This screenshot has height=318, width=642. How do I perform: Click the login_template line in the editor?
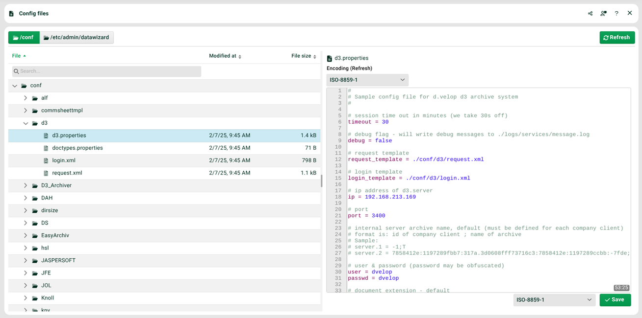click(x=409, y=178)
